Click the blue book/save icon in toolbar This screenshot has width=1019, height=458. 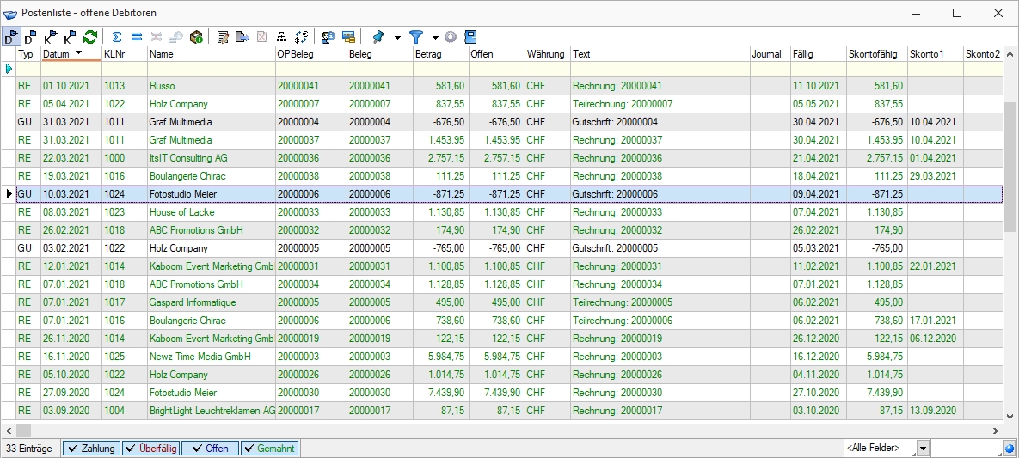[470, 37]
